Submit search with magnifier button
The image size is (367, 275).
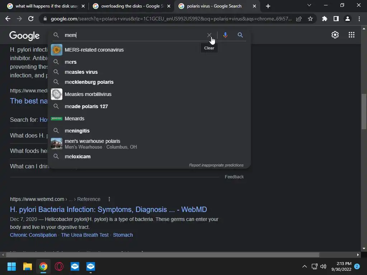[x=240, y=35]
